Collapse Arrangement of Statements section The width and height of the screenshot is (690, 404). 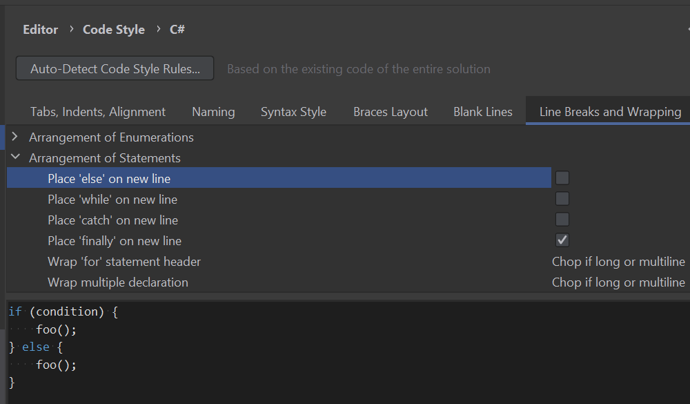(x=15, y=157)
